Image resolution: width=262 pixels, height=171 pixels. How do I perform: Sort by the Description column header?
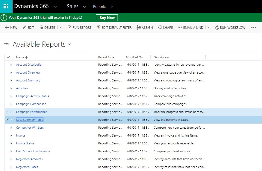(x=161, y=57)
